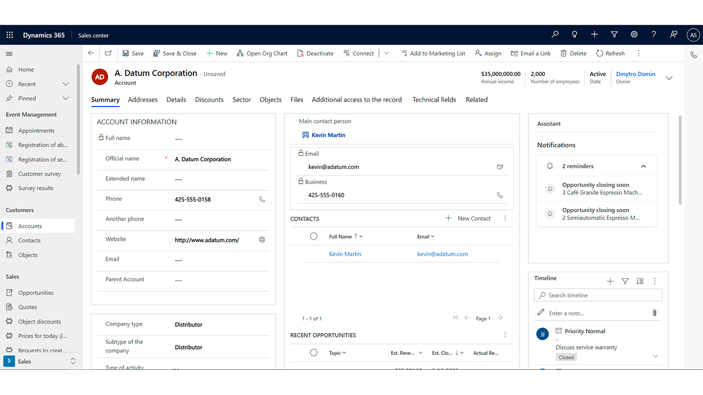
Task: Deactivate this account record
Action: click(x=315, y=53)
